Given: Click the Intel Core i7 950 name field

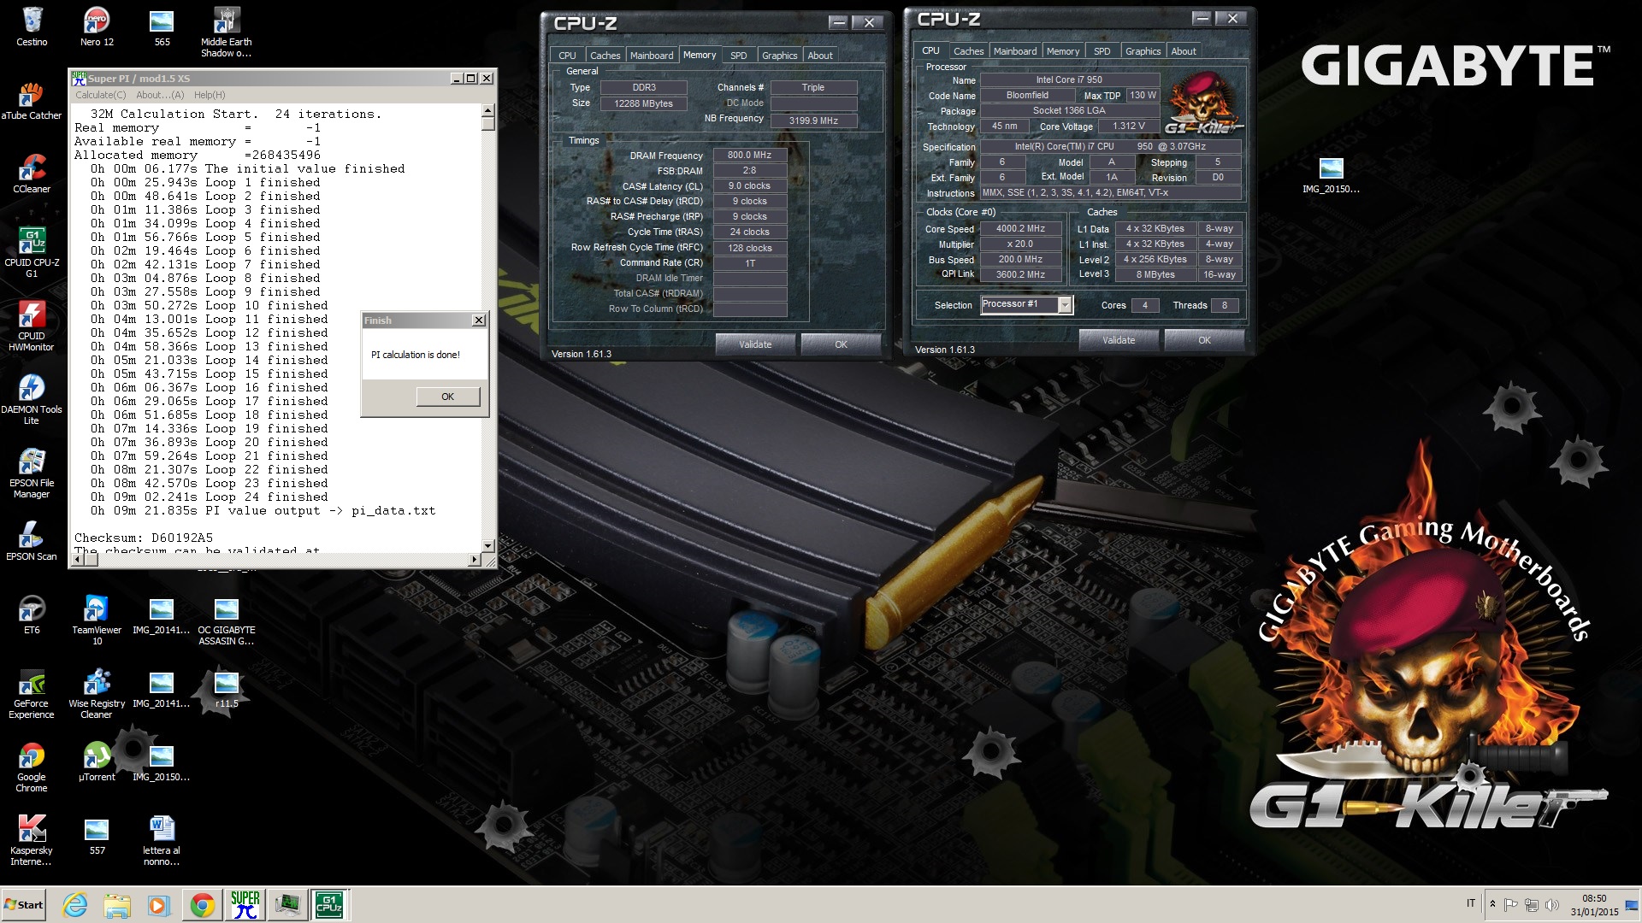Looking at the screenshot, I should tap(1069, 79).
